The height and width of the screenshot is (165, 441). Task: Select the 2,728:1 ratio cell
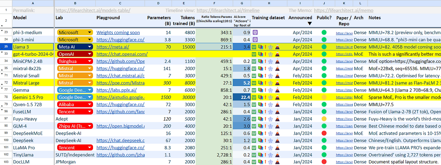pos(214,155)
